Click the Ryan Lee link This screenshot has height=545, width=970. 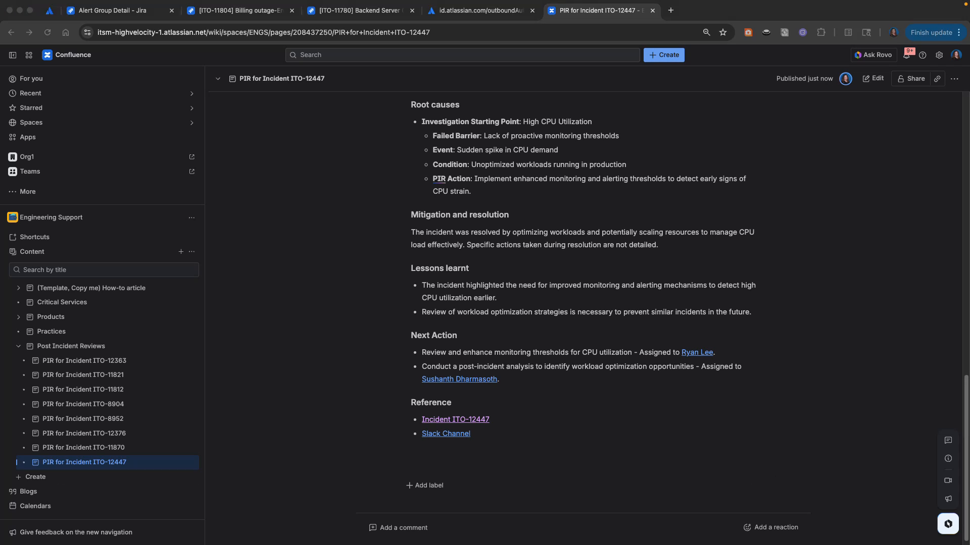pyautogui.click(x=697, y=352)
